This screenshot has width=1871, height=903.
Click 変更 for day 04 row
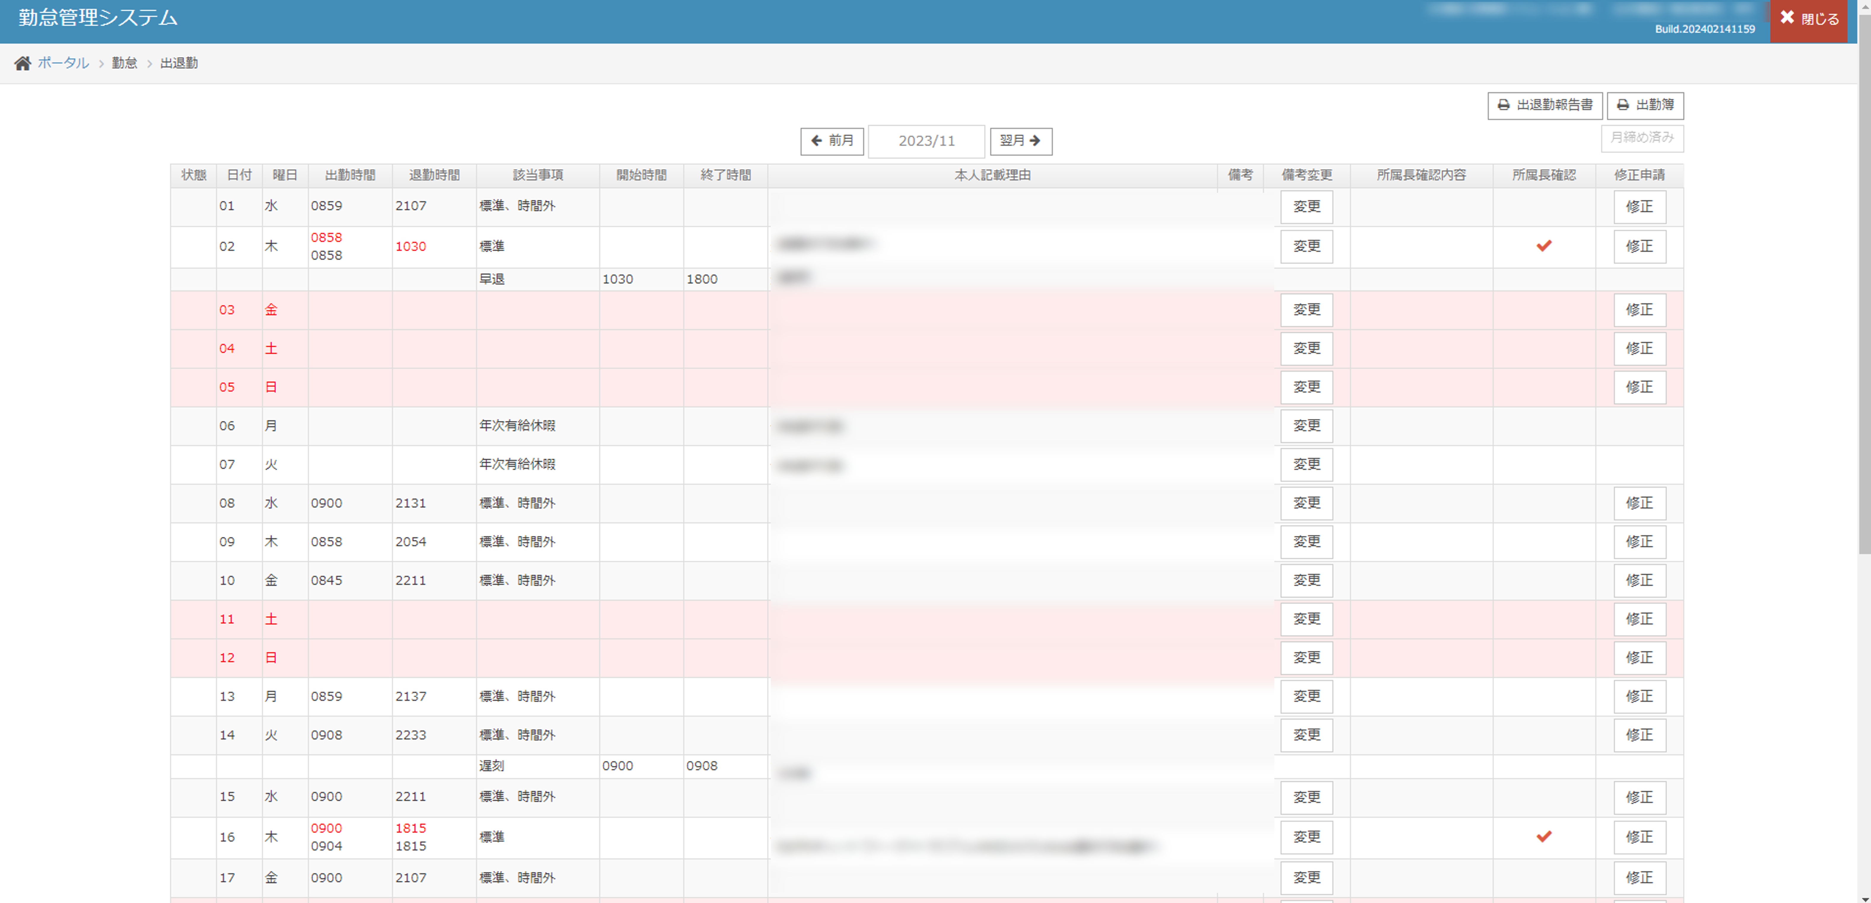click(x=1307, y=349)
